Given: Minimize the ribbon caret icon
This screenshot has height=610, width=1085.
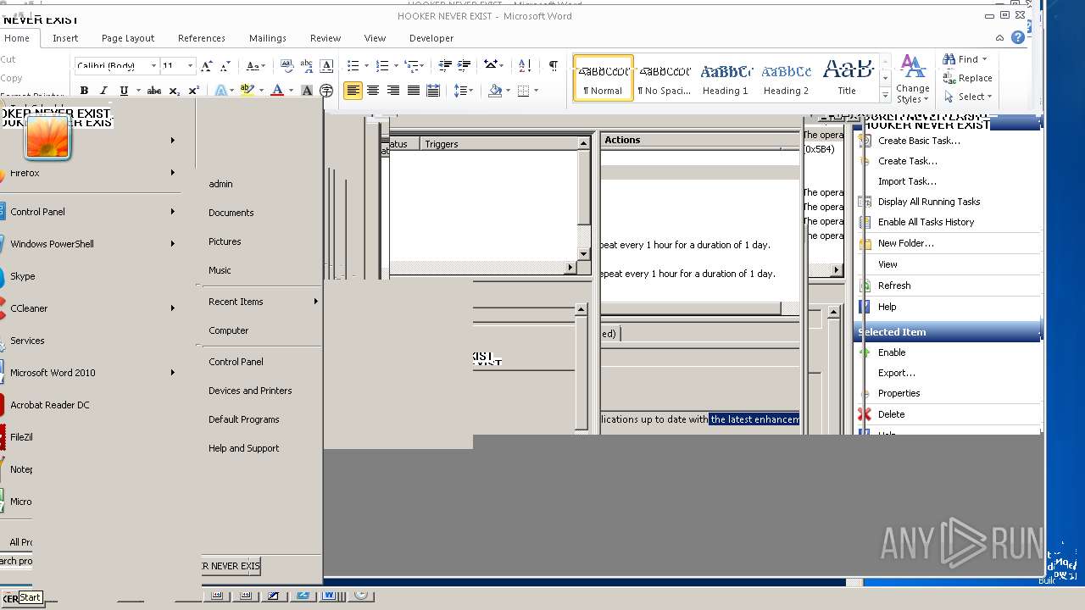Looking at the screenshot, I should click(x=1001, y=38).
